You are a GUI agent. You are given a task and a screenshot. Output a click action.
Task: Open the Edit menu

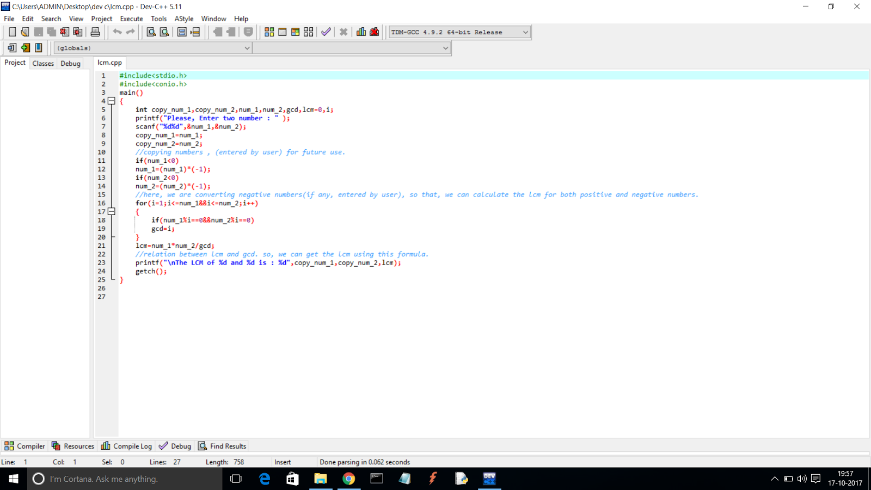28,19
